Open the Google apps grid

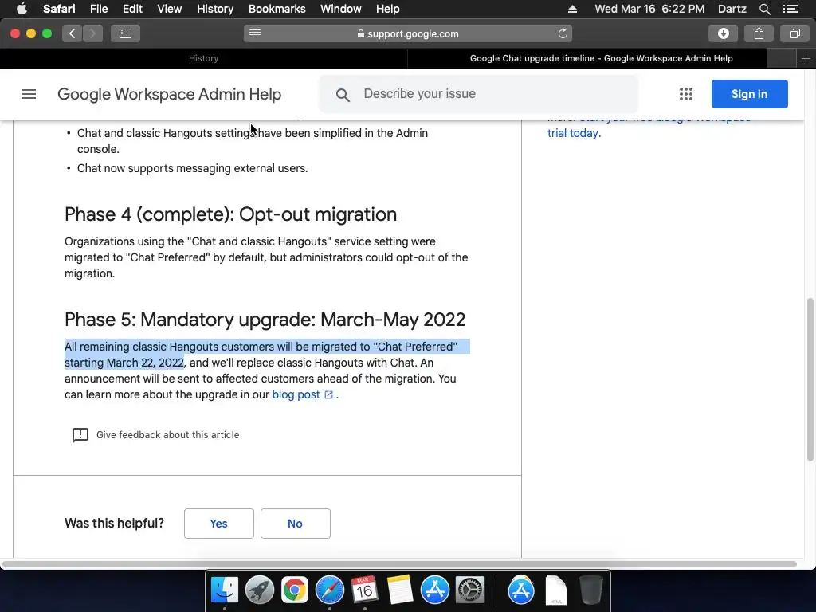(686, 94)
